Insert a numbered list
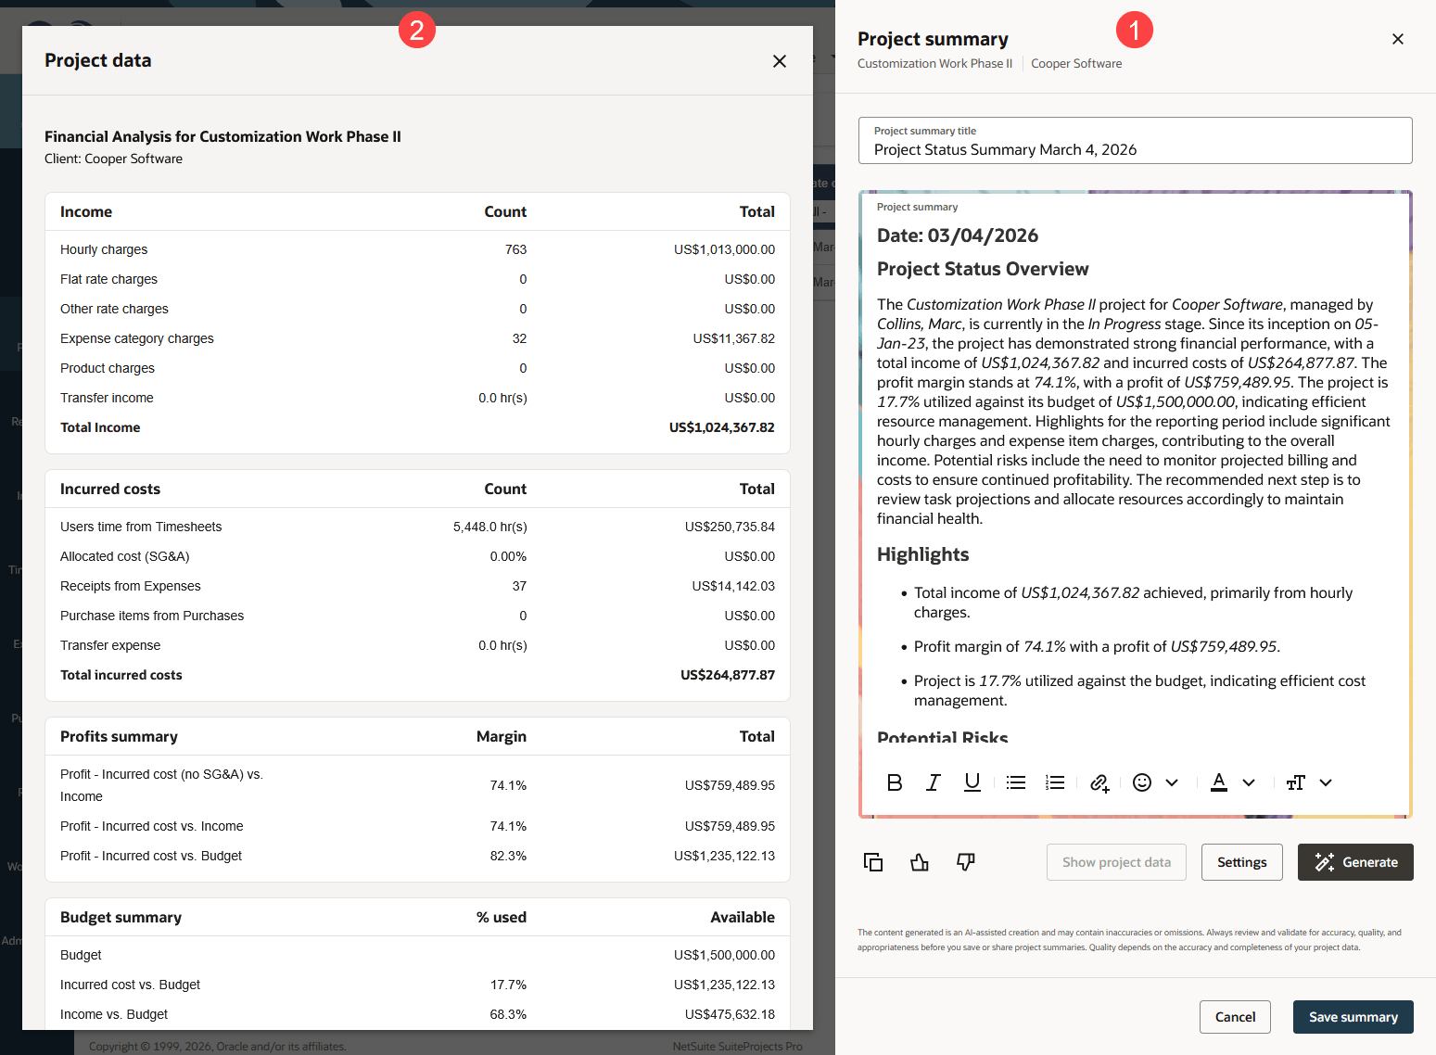1436x1055 pixels. (1055, 782)
